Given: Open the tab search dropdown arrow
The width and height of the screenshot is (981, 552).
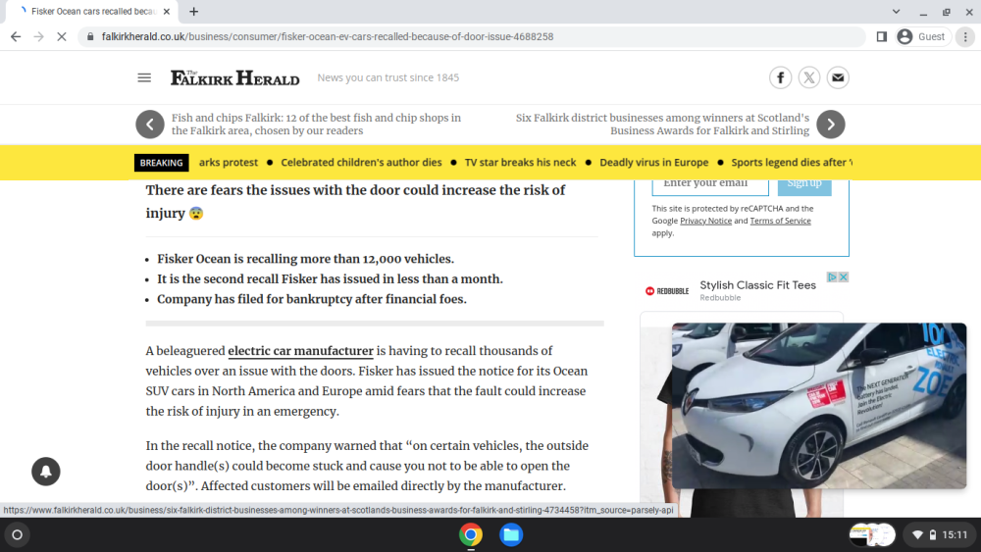Looking at the screenshot, I should (x=896, y=11).
